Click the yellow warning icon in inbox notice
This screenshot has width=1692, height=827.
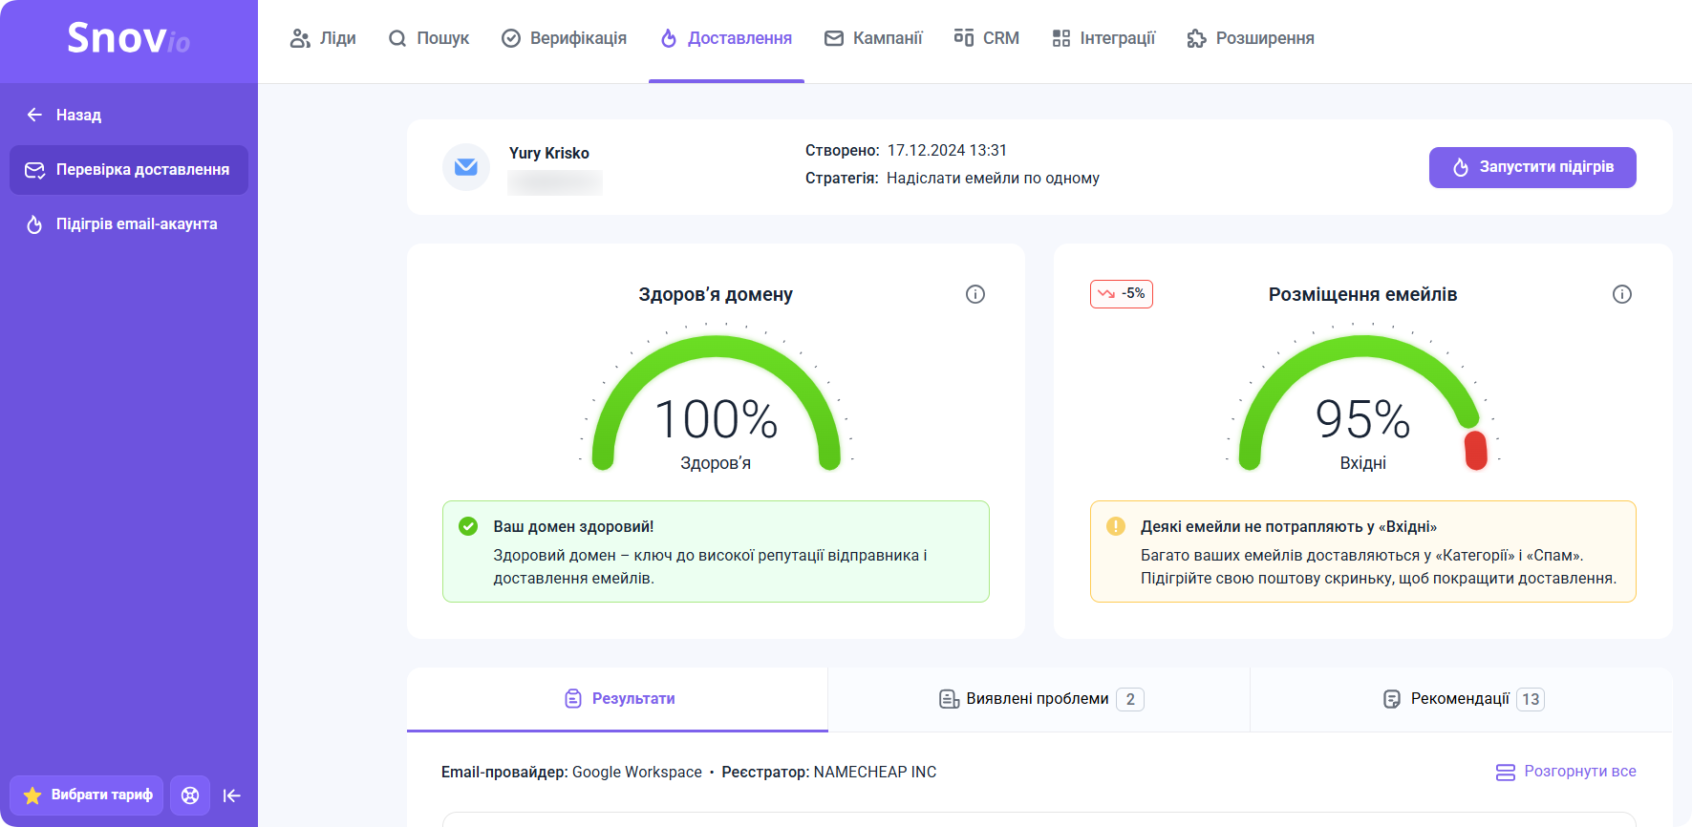(x=1116, y=526)
